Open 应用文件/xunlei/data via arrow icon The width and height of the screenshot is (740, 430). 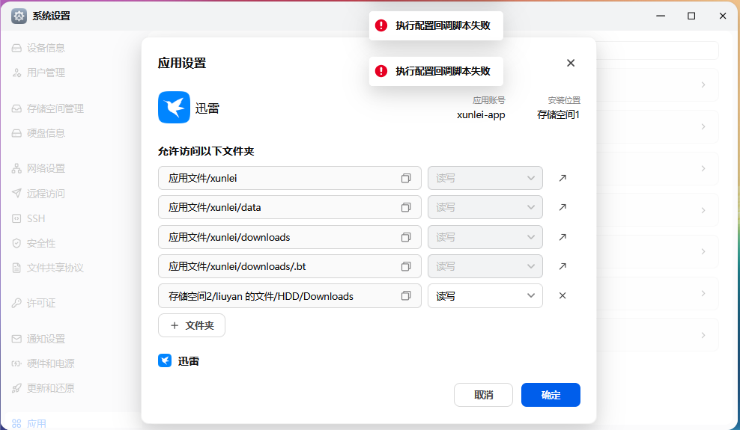click(562, 207)
